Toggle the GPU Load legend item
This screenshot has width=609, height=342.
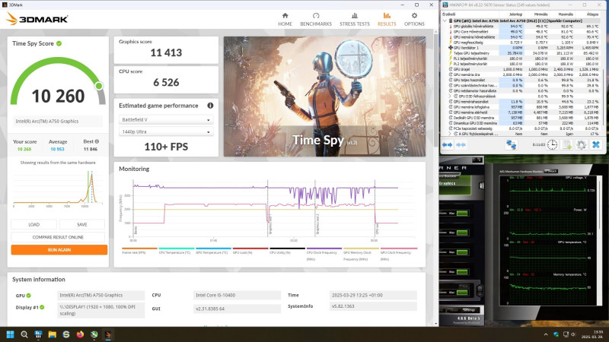[250, 251]
